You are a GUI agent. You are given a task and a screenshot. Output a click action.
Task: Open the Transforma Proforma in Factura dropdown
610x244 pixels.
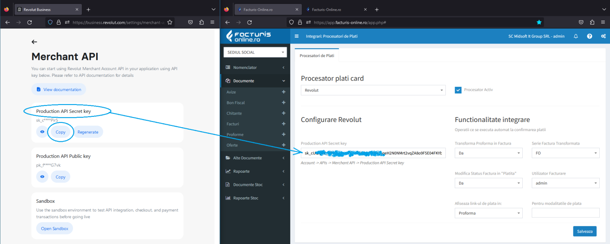tap(488, 153)
